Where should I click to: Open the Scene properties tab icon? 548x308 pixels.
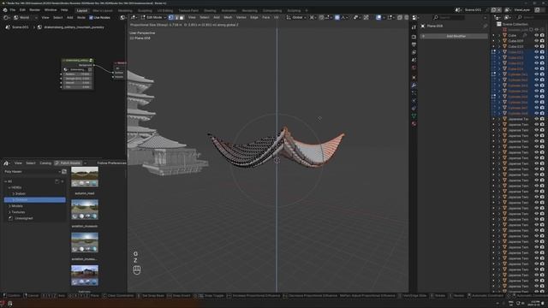tap(414, 60)
